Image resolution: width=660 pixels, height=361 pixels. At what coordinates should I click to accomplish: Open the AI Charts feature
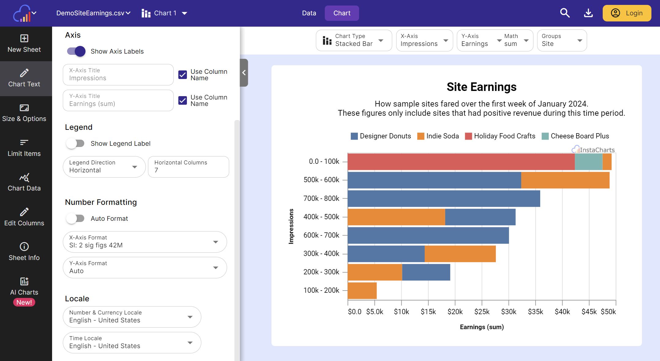point(24,286)
